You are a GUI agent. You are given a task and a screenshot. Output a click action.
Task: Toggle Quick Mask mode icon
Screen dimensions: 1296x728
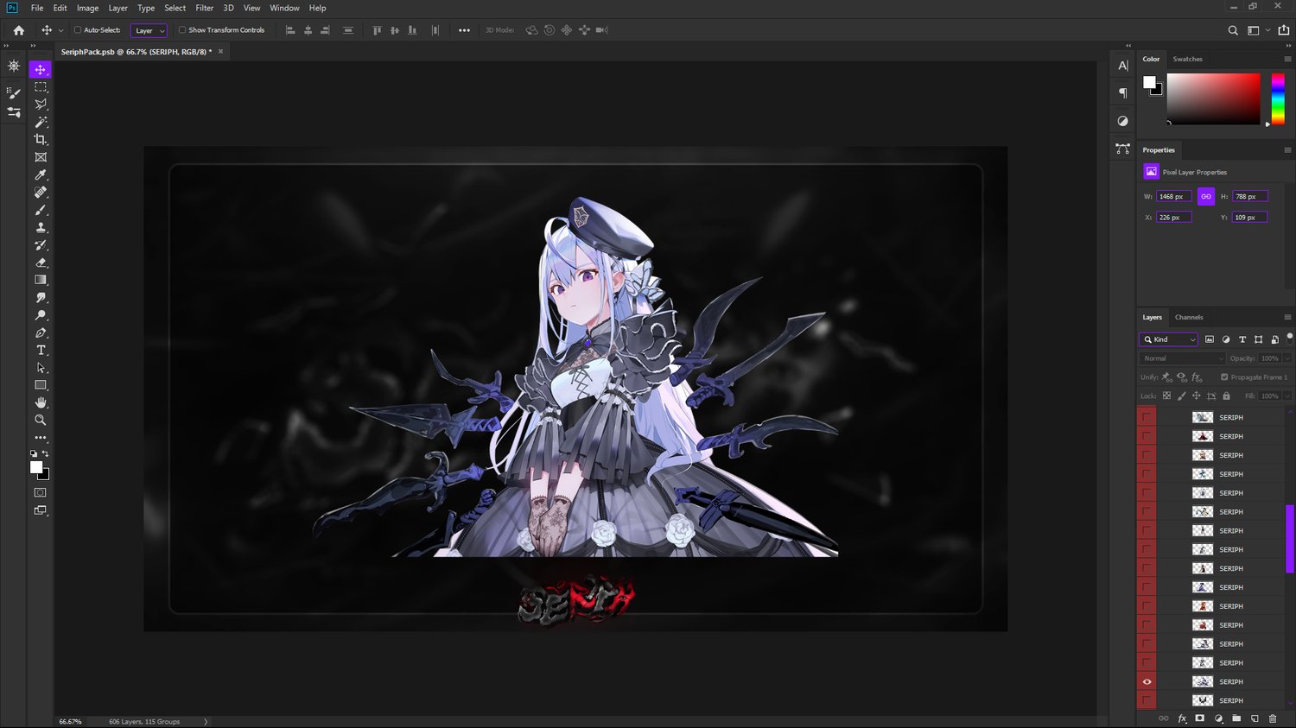pos(41,492)
